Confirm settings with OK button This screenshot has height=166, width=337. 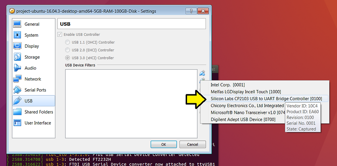point(164,144)
